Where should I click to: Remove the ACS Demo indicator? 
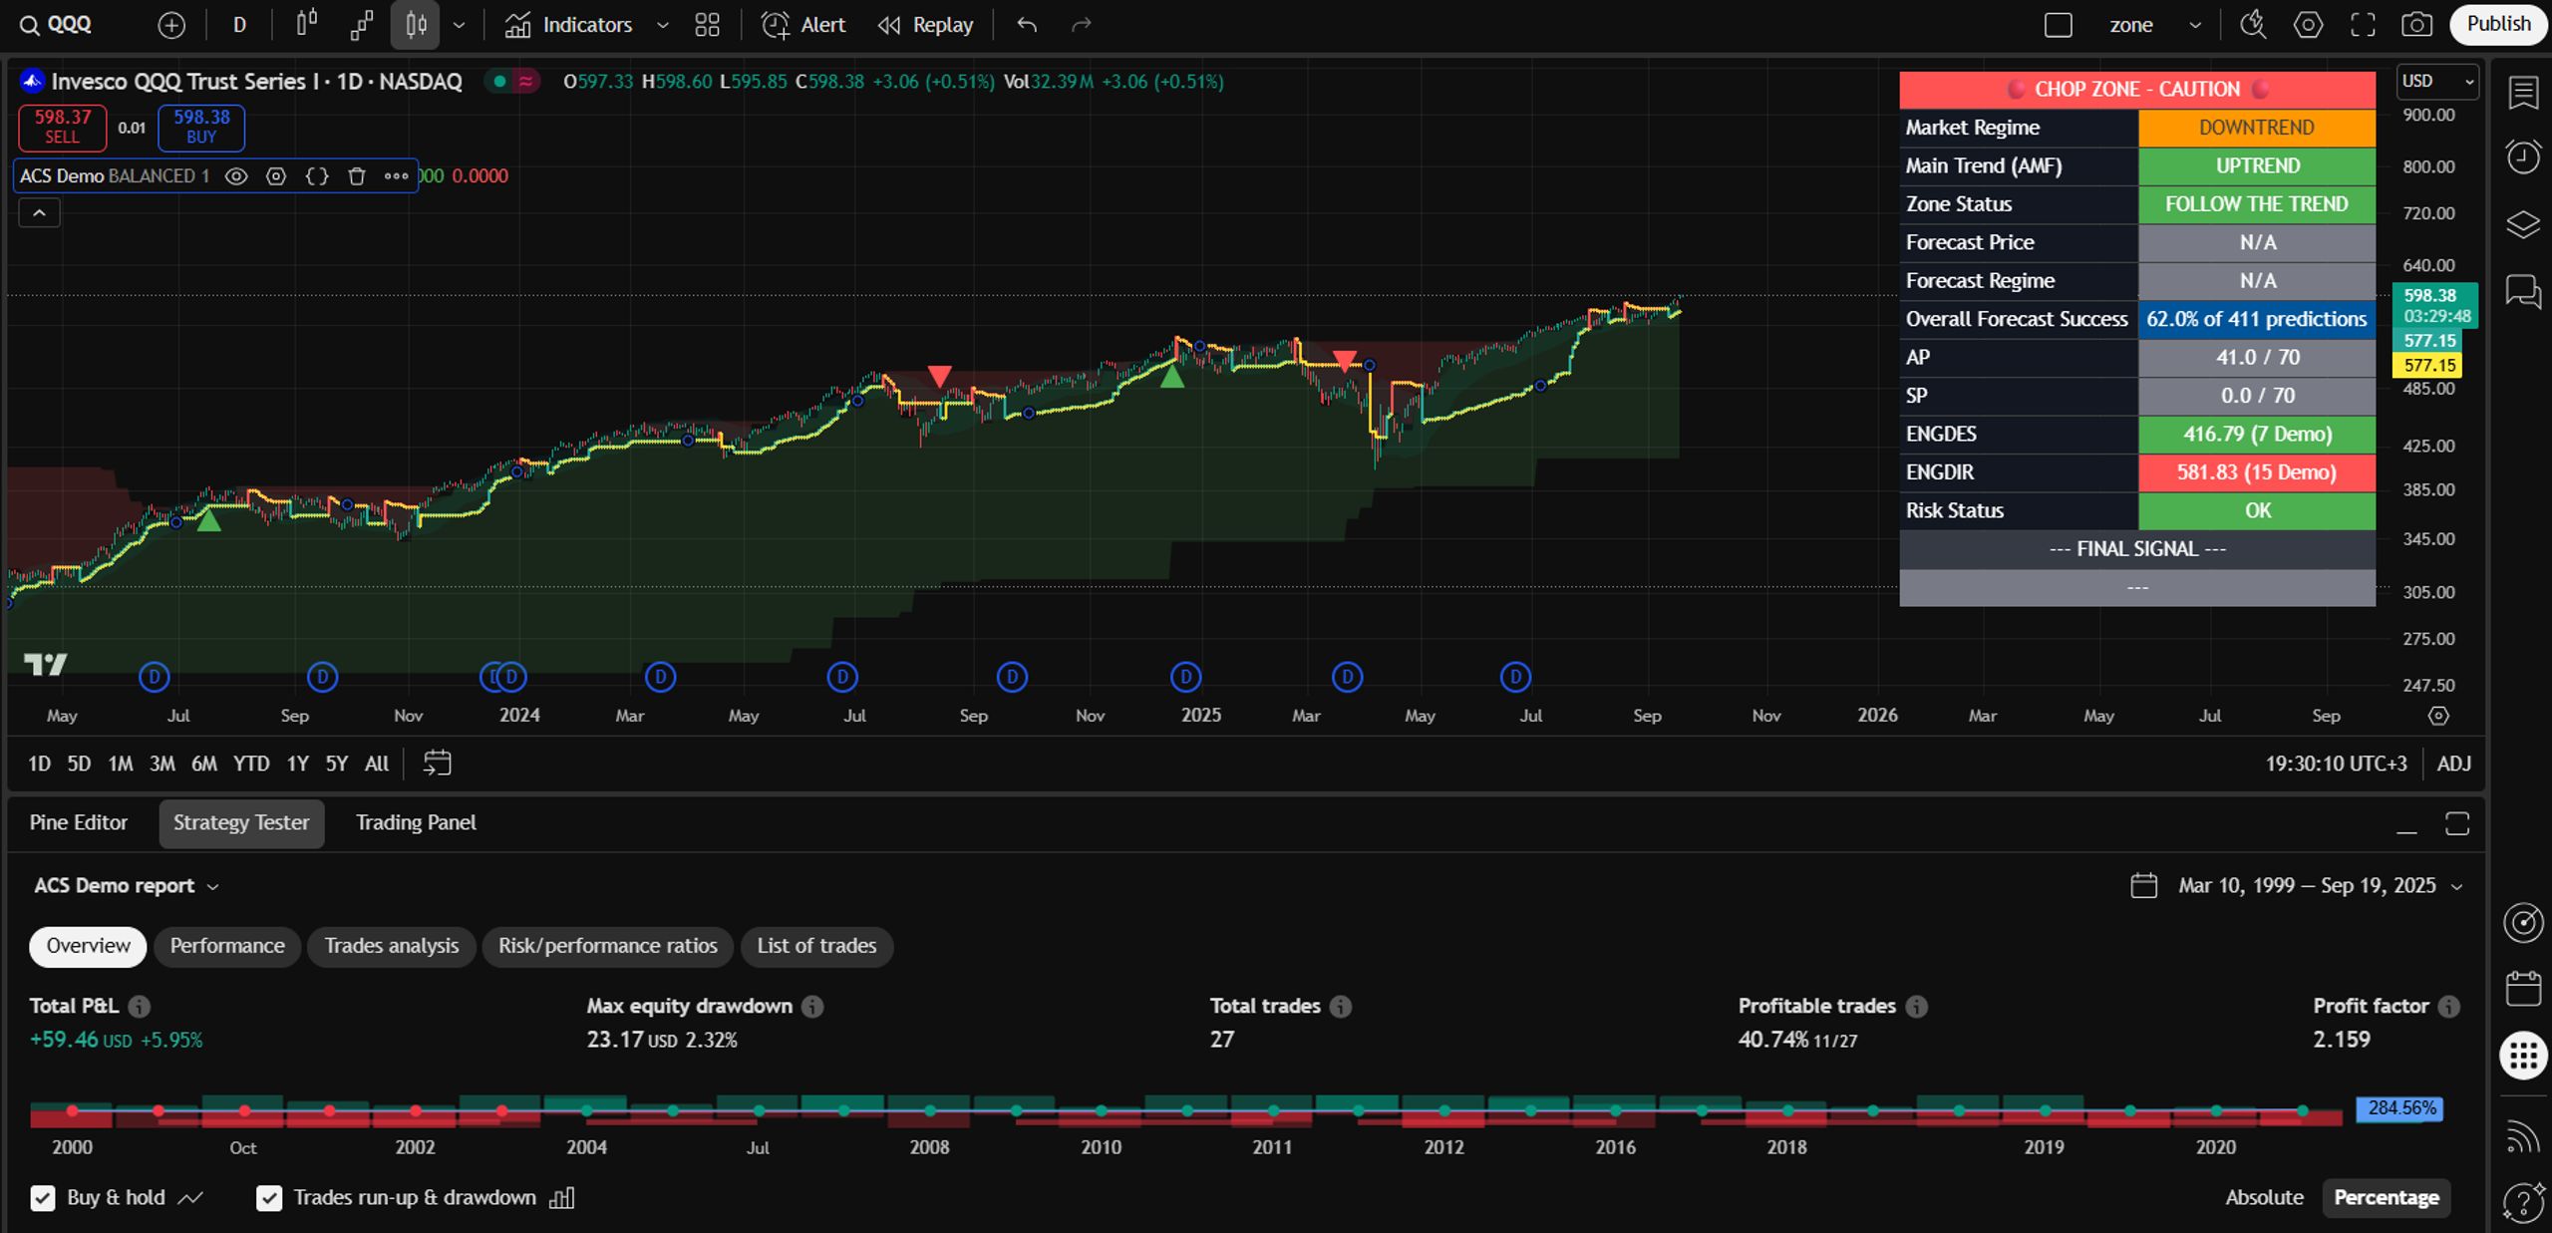click(356, 176)
